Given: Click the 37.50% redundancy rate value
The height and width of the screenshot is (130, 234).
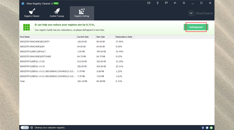Looking at the screenshot, I should pyautogui.click(x=119, y=42).
